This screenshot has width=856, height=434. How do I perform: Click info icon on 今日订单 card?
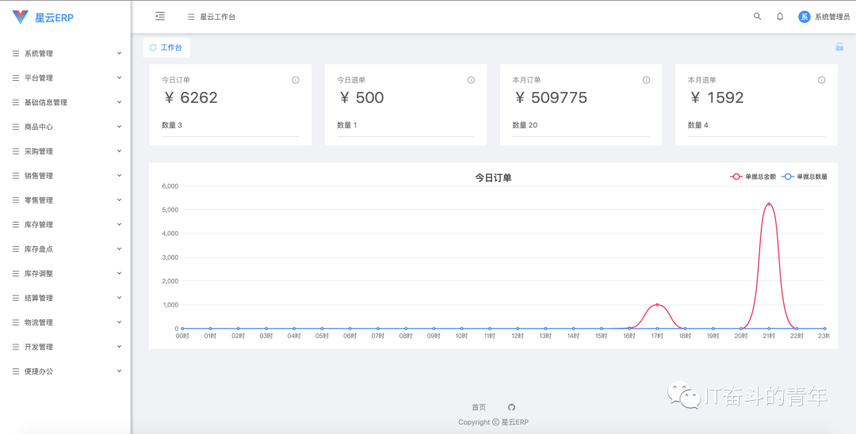296,80
